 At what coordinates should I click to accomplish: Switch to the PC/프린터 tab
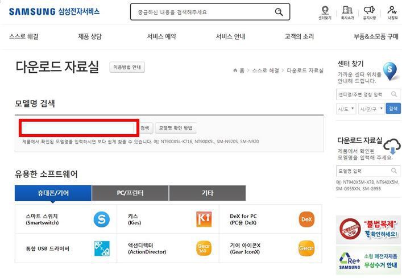(x=130, y=193)
